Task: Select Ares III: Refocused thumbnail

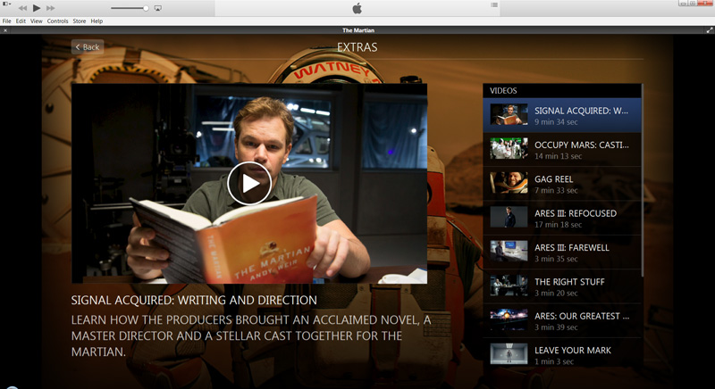Action: tap(509, 217)
